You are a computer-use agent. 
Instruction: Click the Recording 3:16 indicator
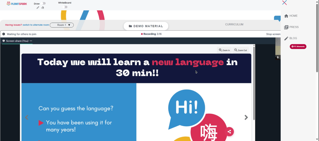tap(151, 34)
